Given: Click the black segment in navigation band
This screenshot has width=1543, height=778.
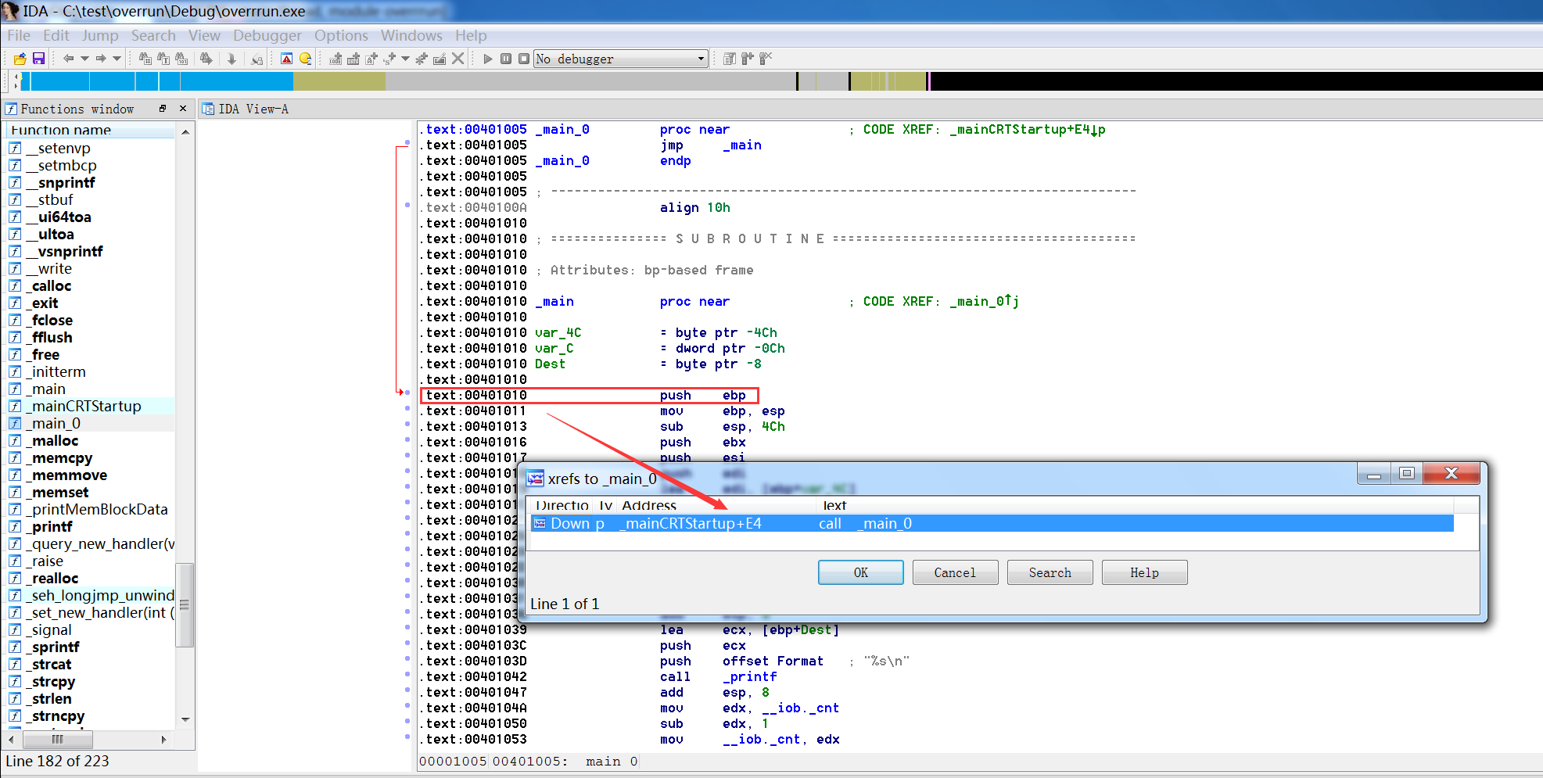Looking at the screenshot, I should click(1236, 81).
